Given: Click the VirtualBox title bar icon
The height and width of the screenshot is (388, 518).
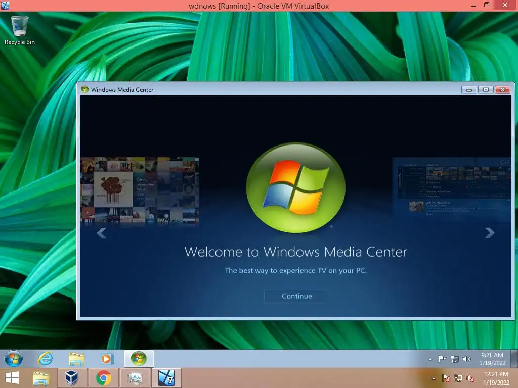Looking at the screenshot, I should [x=5, y=5].
